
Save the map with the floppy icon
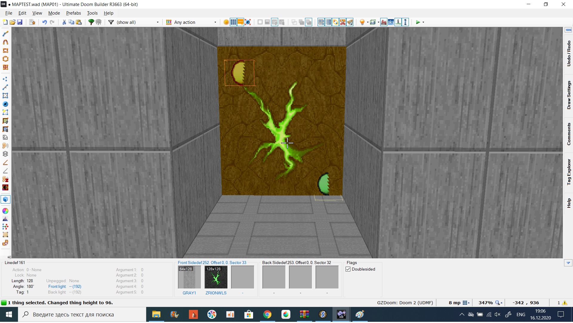click(20, 22)
